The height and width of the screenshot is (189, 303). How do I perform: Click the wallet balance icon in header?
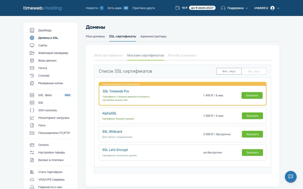coord(177,8)
